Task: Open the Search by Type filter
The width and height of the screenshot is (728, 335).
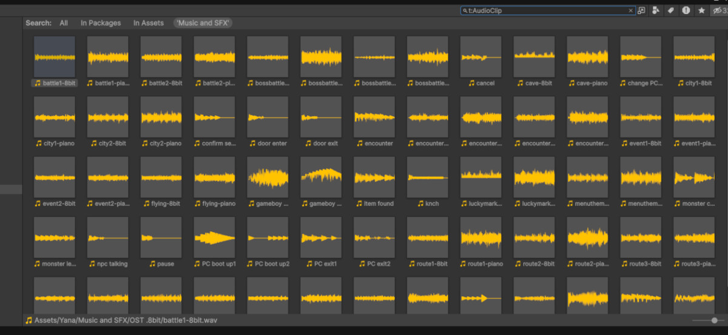Action: tap(656, 11)
